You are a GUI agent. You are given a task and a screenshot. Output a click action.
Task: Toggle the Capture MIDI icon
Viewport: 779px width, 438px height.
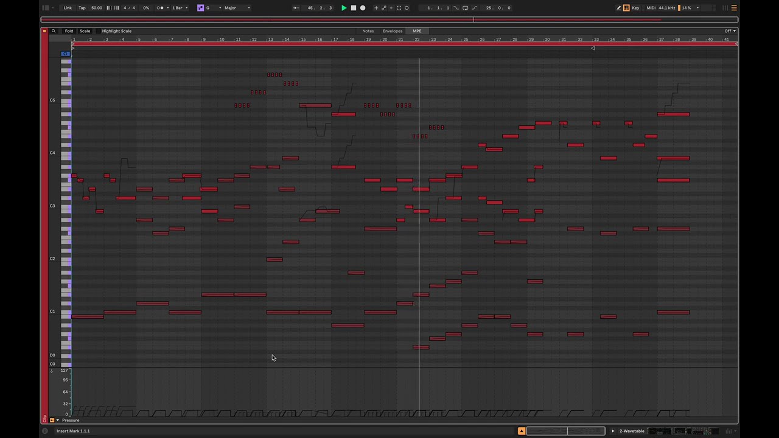click(399, 8)
